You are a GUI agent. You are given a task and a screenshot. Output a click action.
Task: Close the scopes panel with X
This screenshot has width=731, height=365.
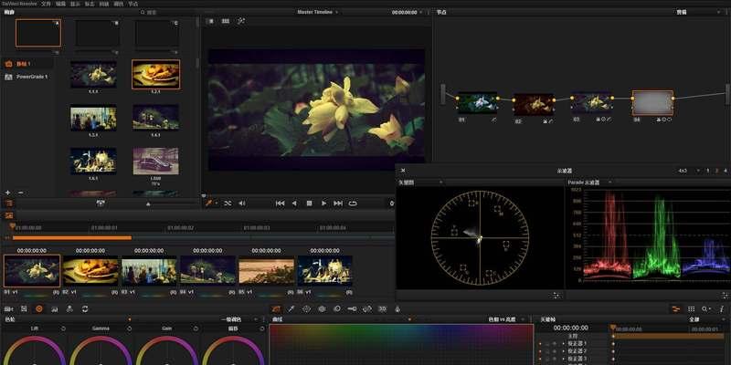click(403, 171)
